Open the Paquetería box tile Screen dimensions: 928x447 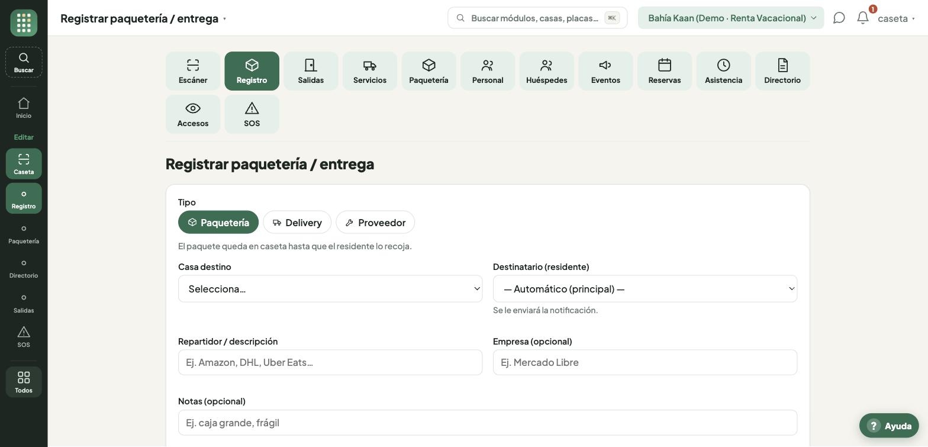(428, 71)
